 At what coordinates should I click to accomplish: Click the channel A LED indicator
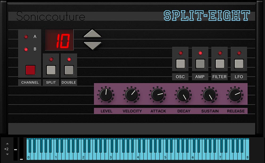coord(26,37)
